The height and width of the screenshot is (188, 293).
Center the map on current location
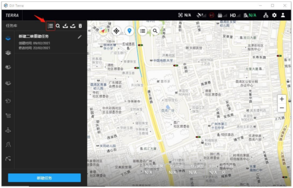coord(116,31)
